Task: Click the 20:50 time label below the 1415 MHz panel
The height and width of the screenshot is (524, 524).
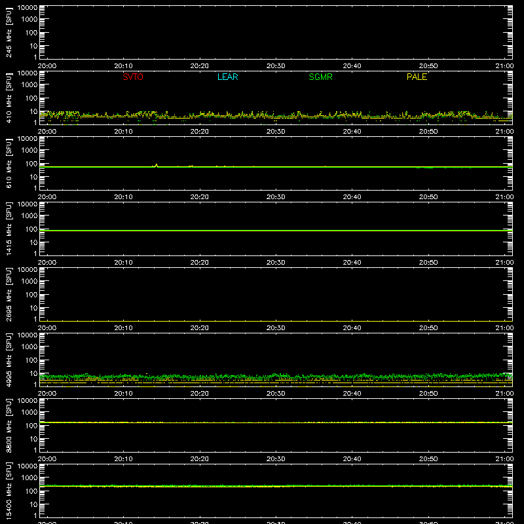Action: 428,263
